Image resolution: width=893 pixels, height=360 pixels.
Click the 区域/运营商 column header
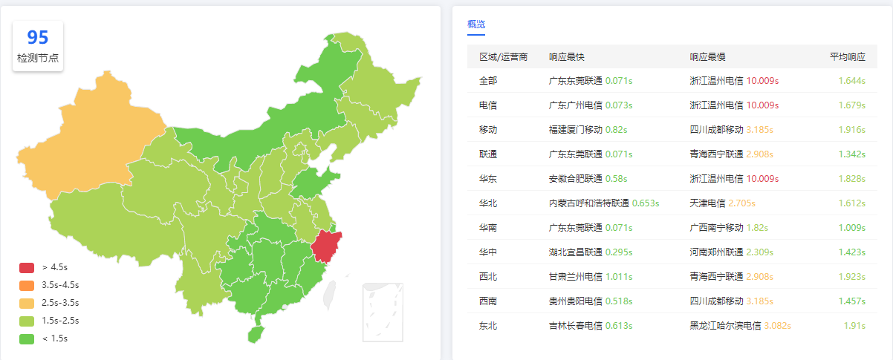pos(503,56)
